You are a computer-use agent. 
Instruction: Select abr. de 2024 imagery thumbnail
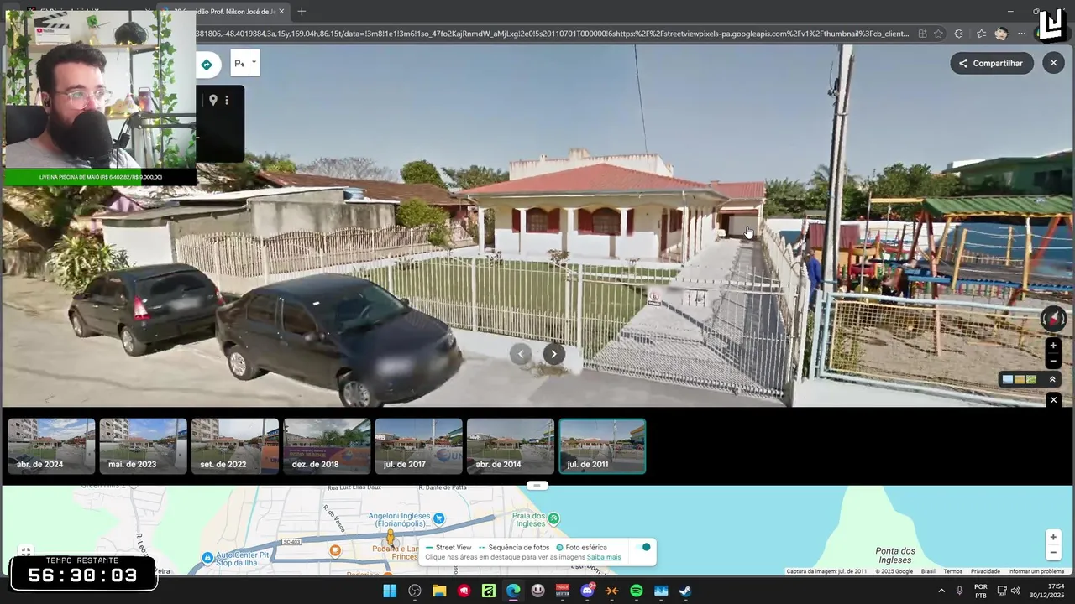51,446
